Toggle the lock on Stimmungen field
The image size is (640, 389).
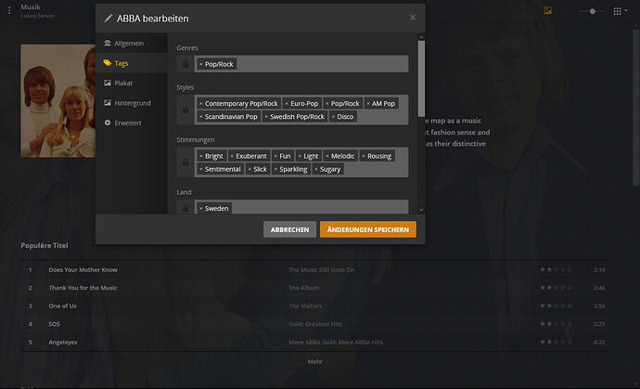[186, 162]
